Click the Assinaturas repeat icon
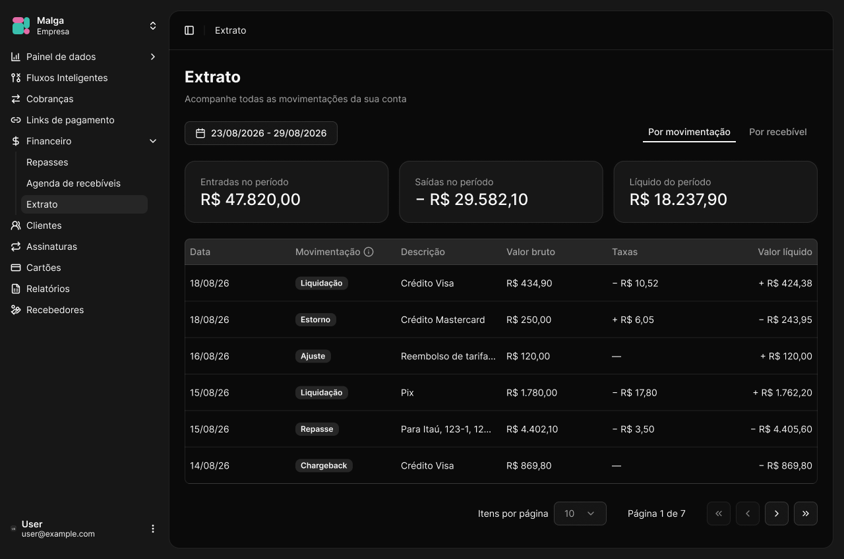 pos(16,247)
